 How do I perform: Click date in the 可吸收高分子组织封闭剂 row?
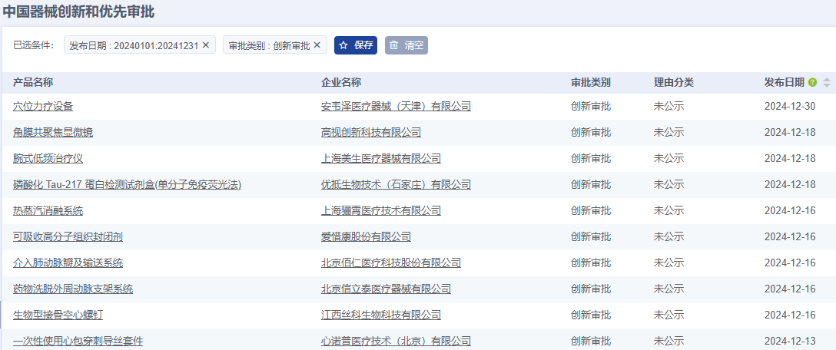[x=790, y=236]
